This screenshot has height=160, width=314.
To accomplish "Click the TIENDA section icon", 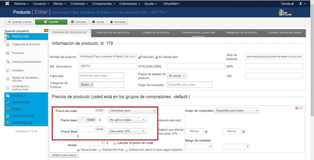I will pos(8,109).
